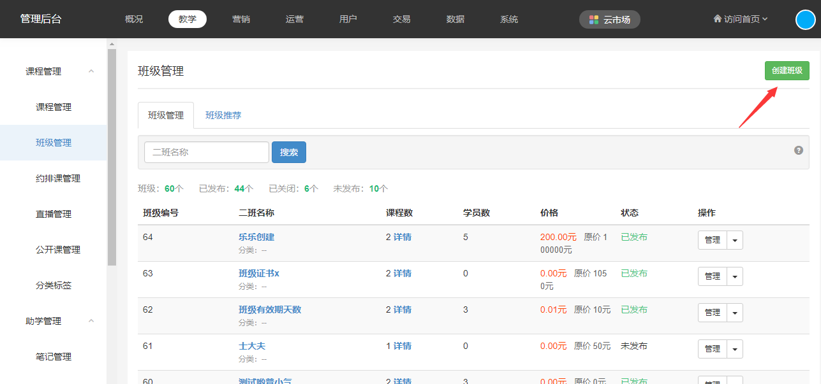
Task: Click the green 创建班级 button
Action: pos(787,71)
